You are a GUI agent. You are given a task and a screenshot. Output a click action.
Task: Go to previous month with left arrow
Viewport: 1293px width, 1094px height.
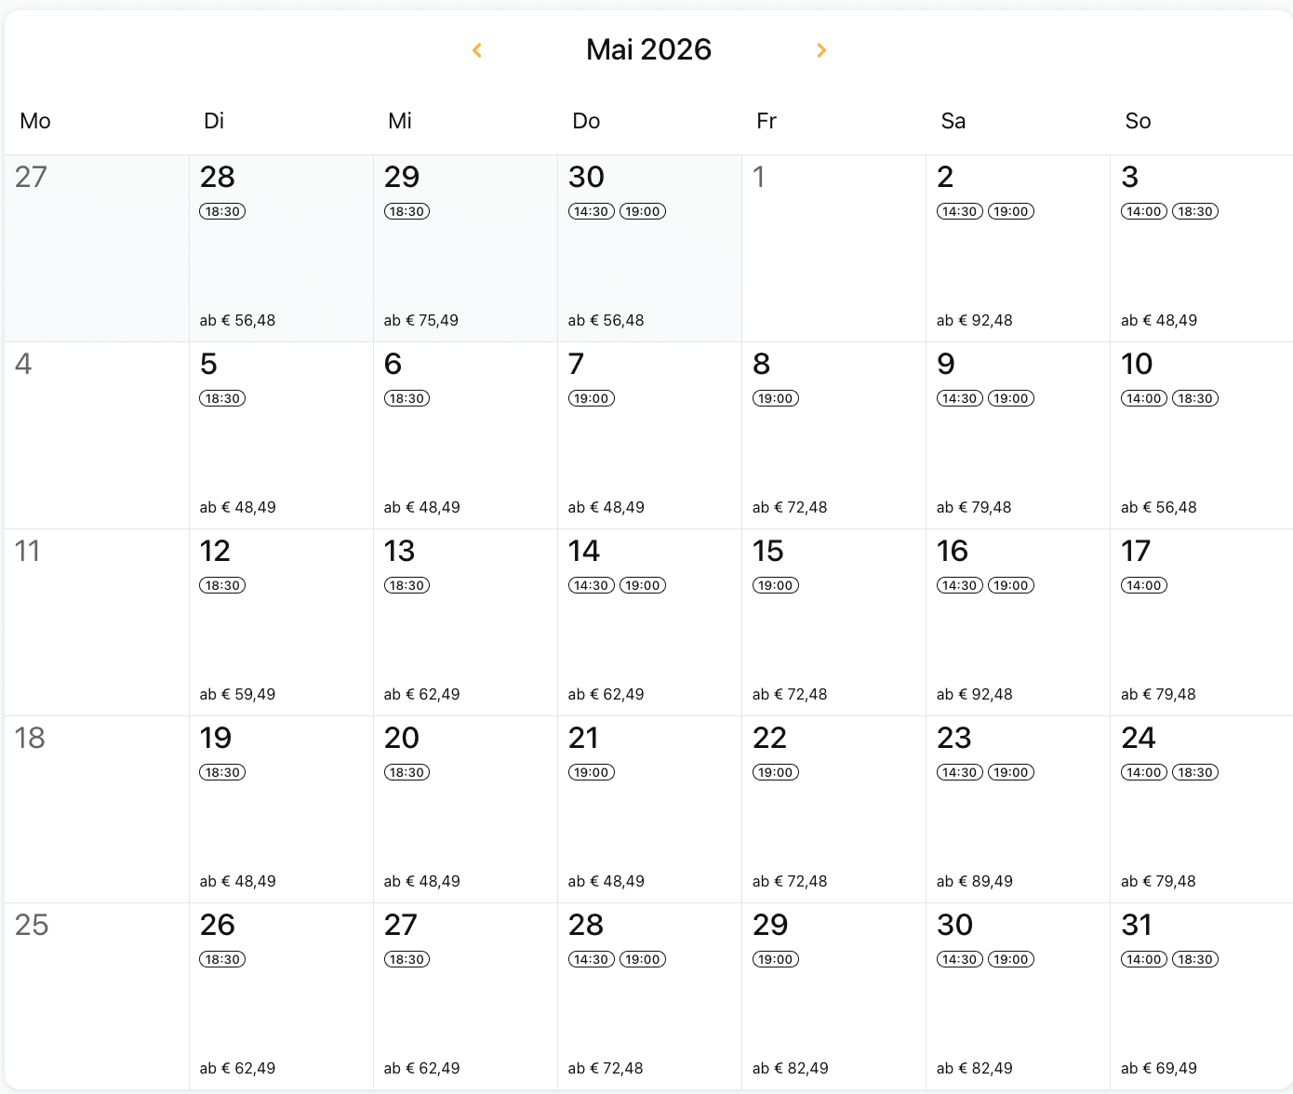[477, 50]
